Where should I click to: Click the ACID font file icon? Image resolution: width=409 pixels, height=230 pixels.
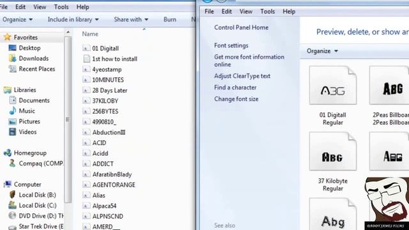pyautogui.click(x=86, y=142)
